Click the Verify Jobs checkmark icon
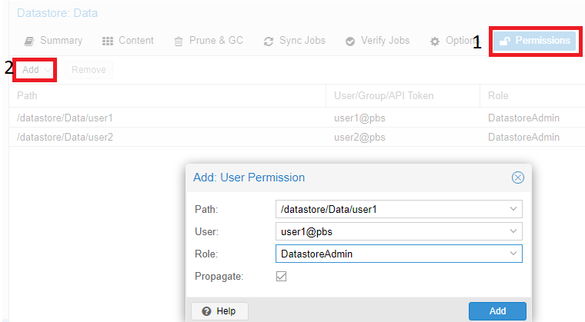The image size is (585, 322). (350, 41)
